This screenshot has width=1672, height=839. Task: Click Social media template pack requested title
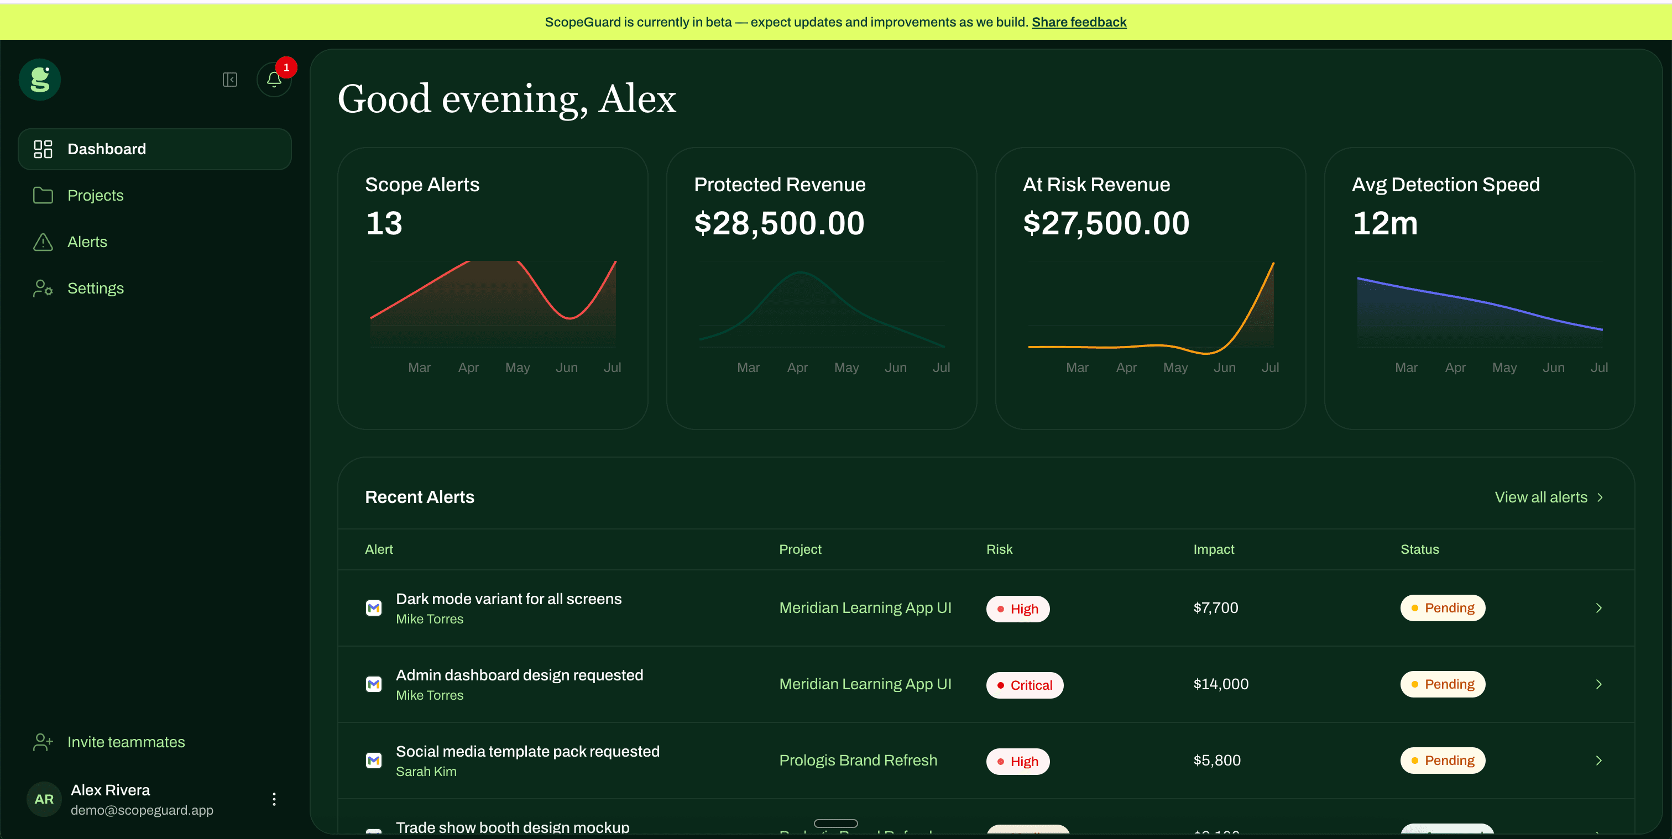pos(527,752)
